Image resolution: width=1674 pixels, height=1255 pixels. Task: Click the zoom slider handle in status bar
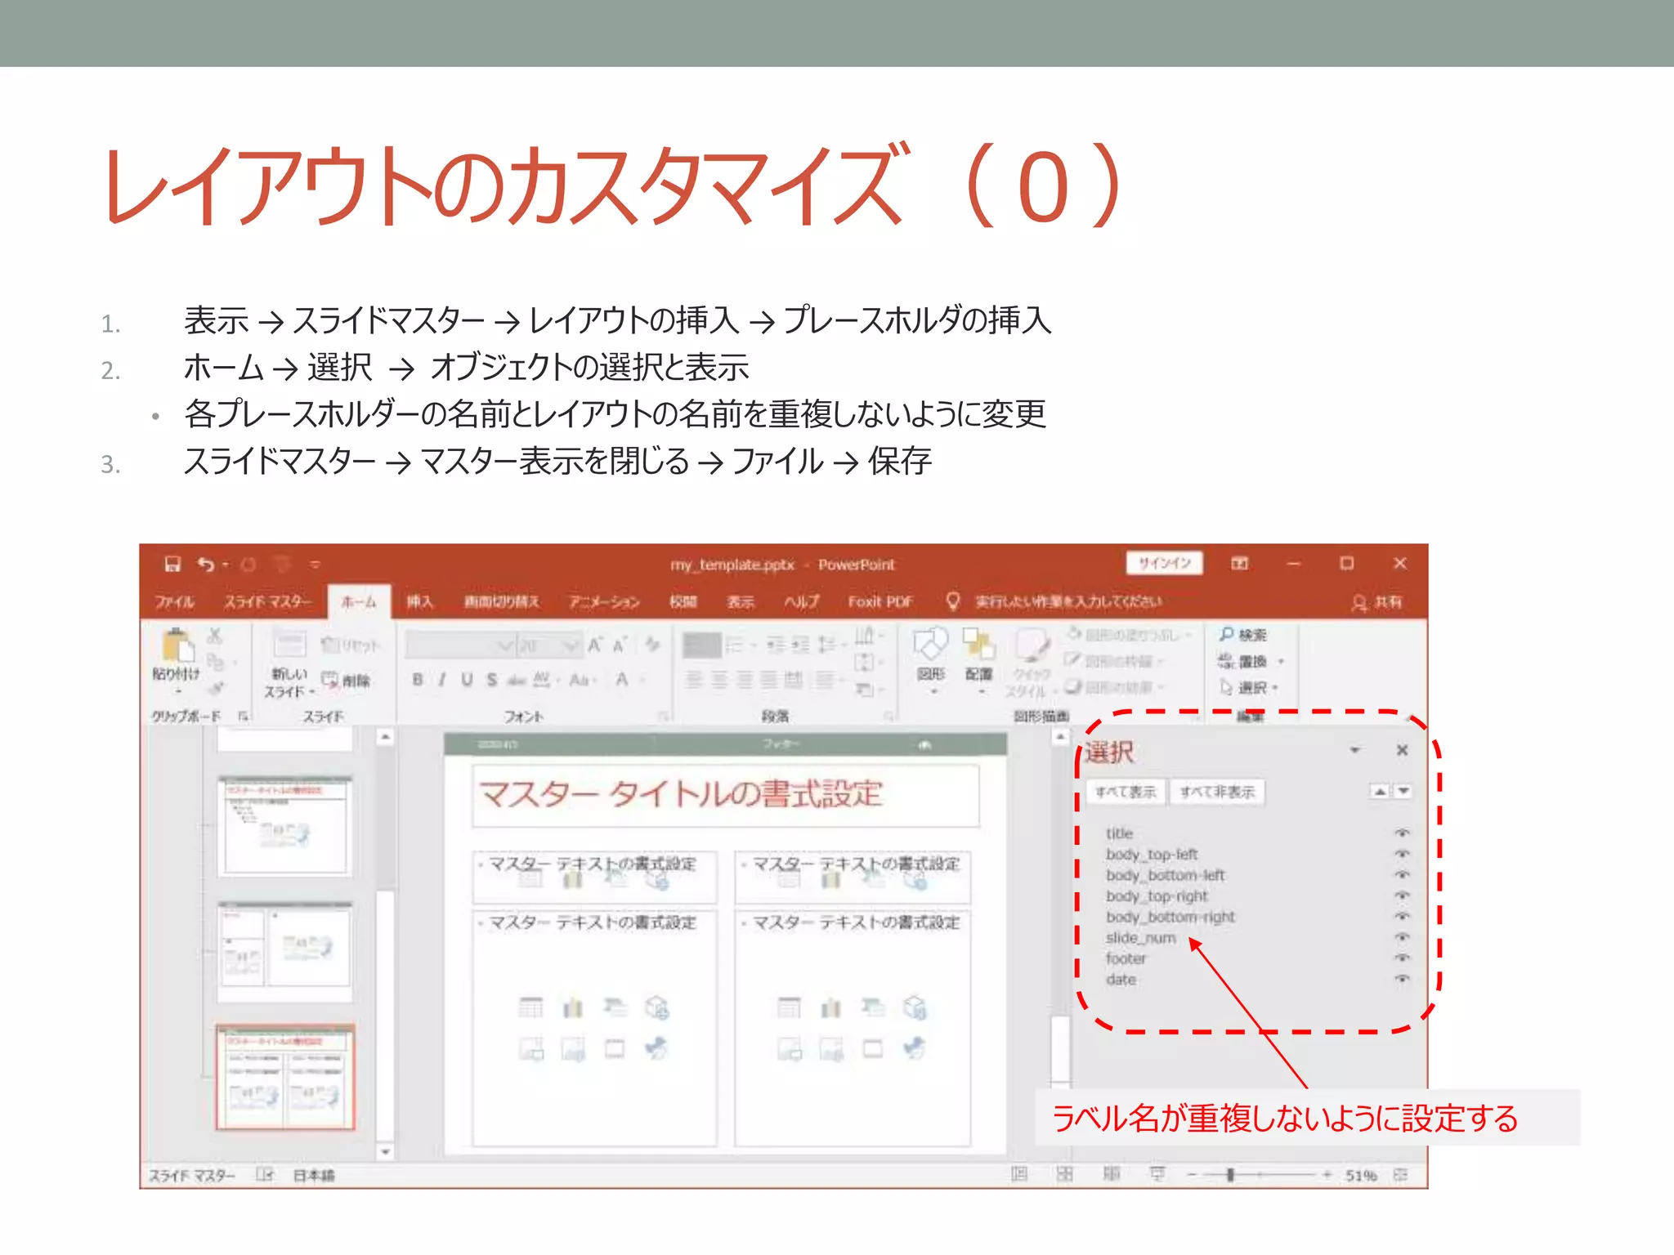[1230, 1175]
